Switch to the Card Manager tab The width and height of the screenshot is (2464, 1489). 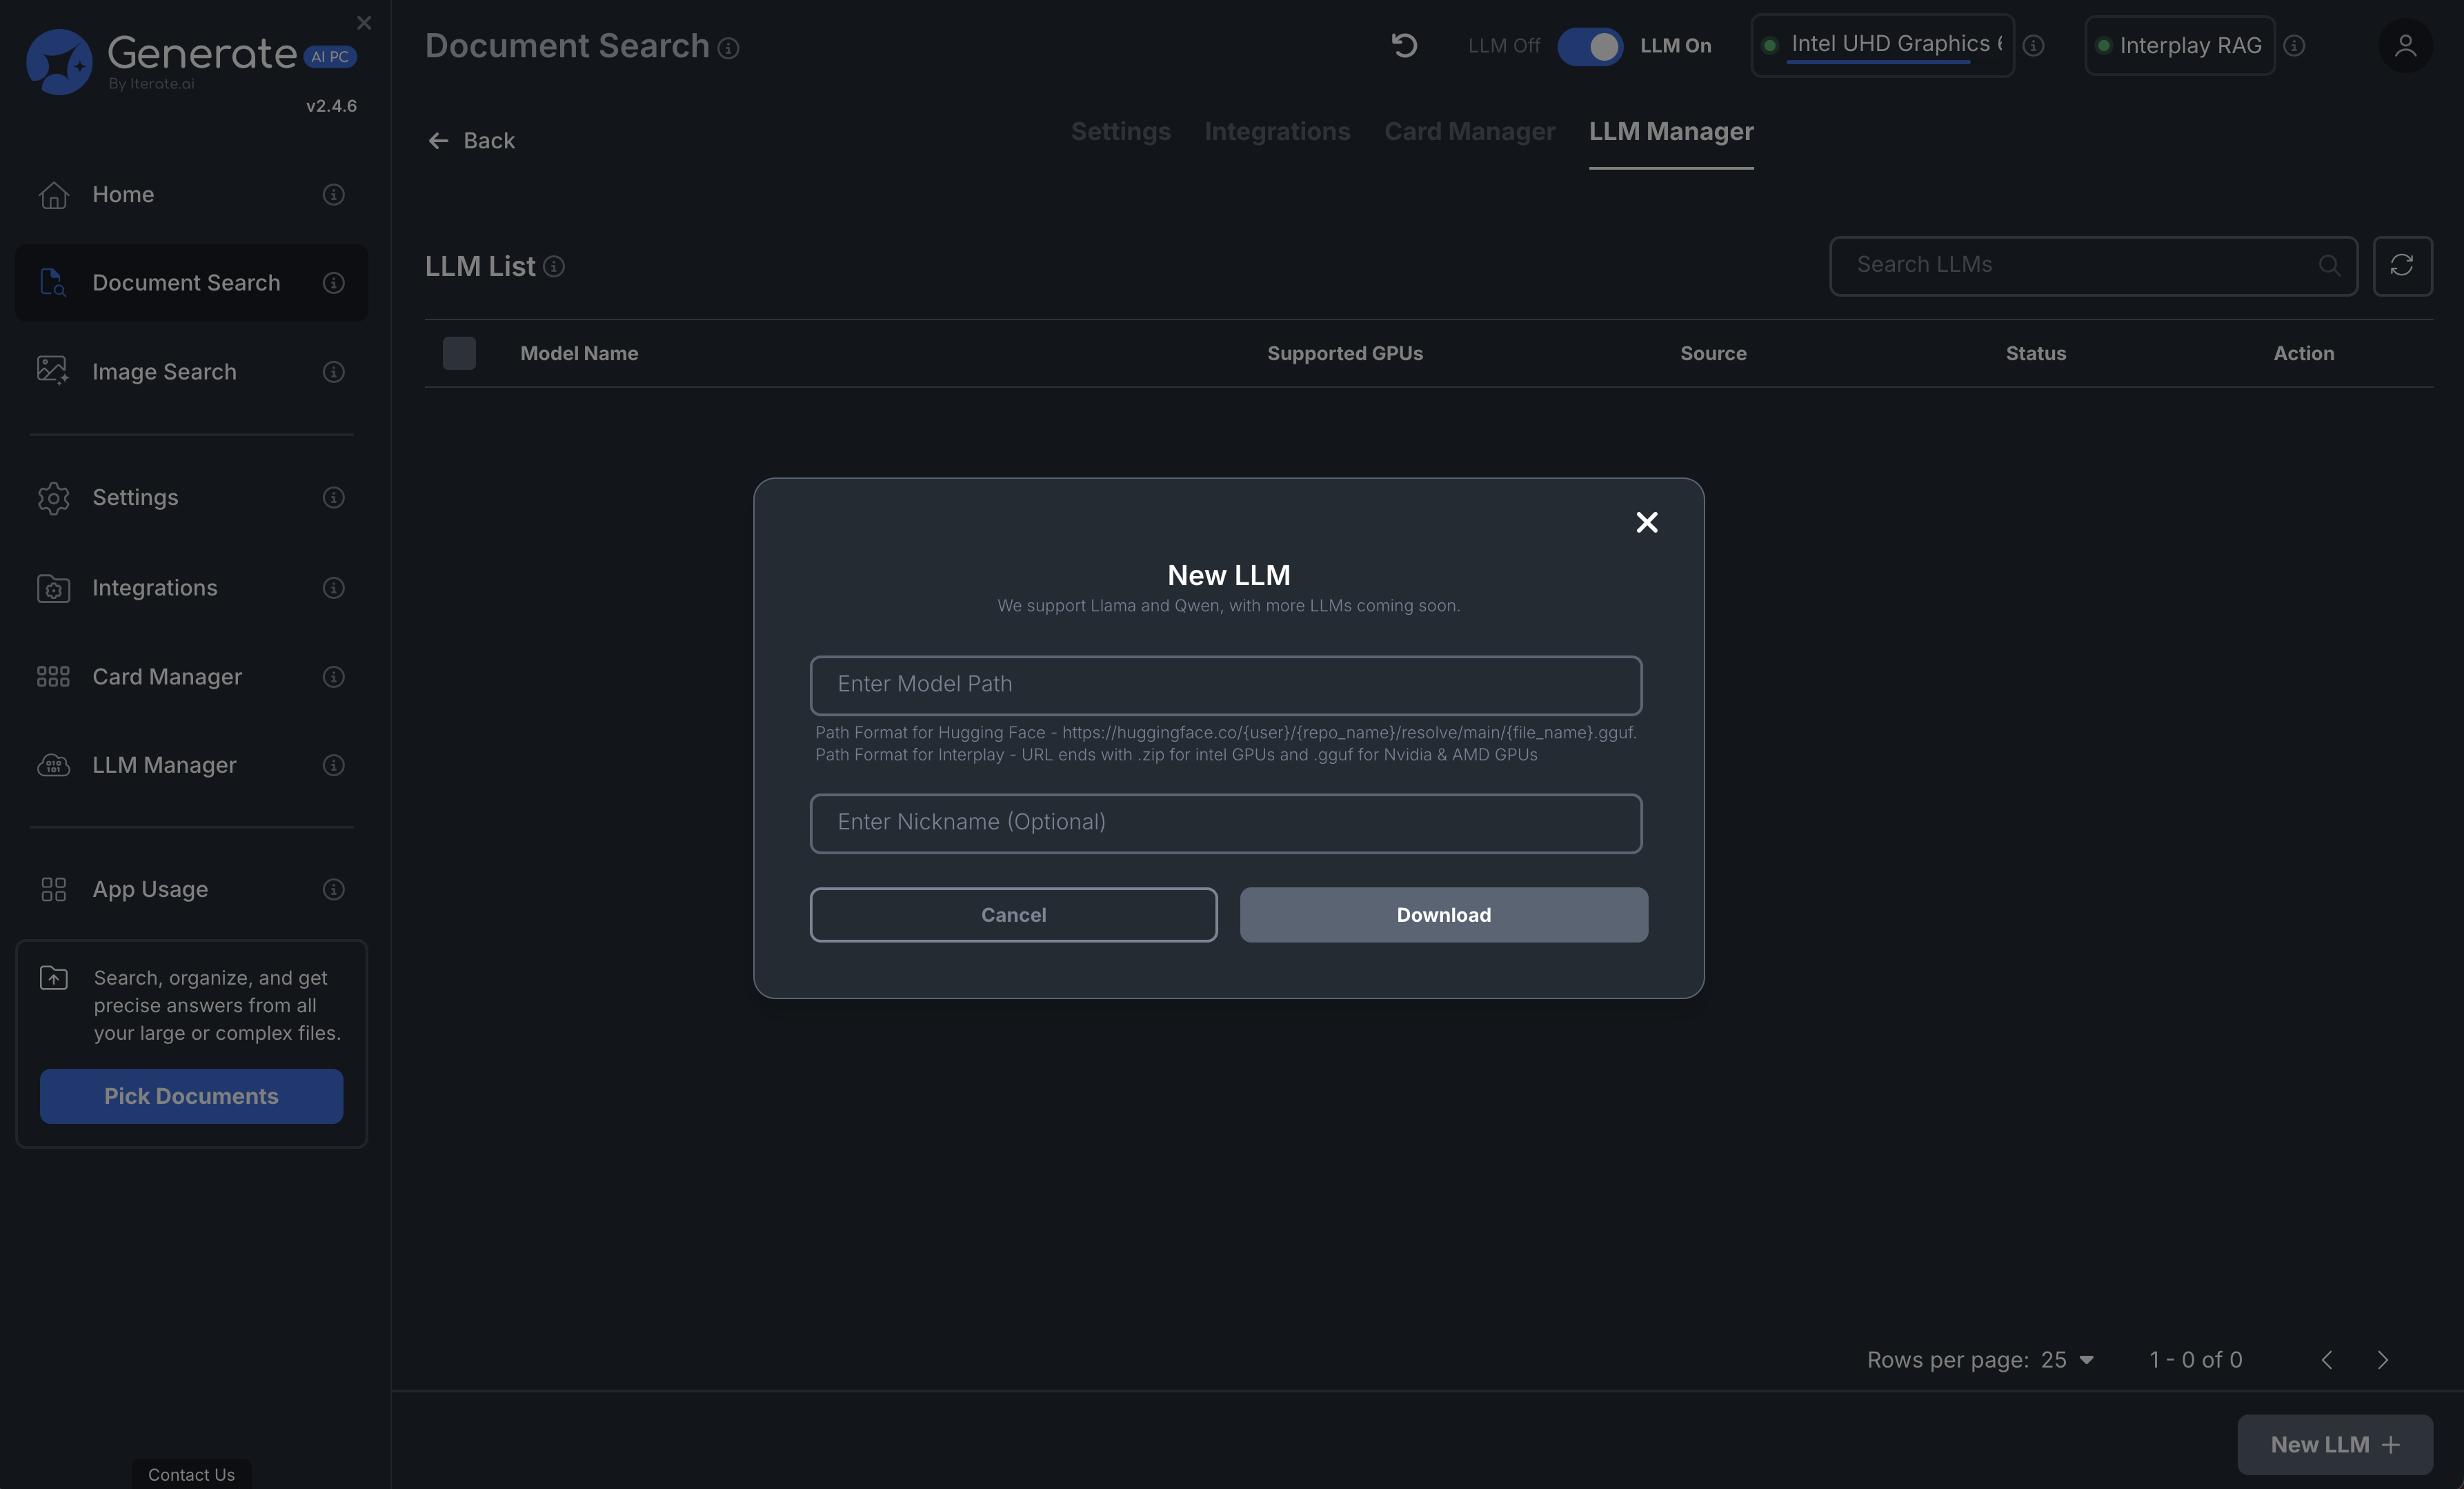pos(1469,132)
